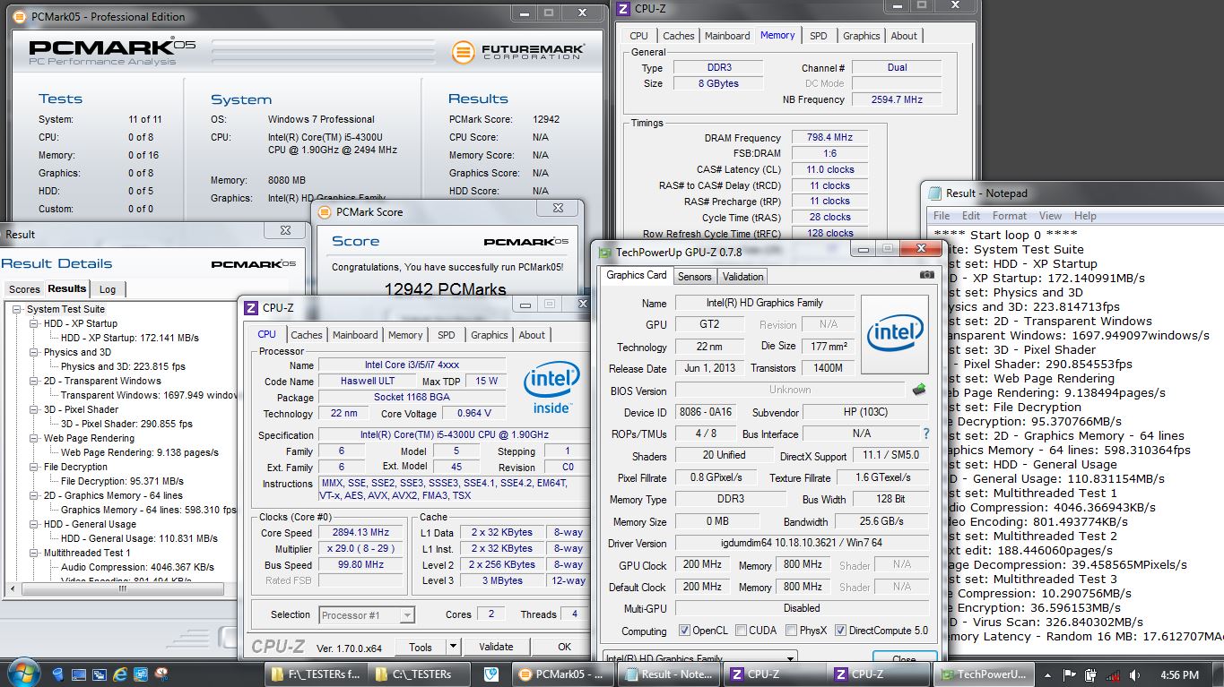Click the shield taskbar icon beside C:\_TESTERs
Screen dimensions: 1224x687
490,674
